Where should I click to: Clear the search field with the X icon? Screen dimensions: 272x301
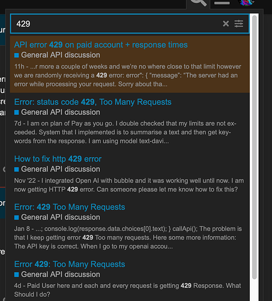[226, 23]
